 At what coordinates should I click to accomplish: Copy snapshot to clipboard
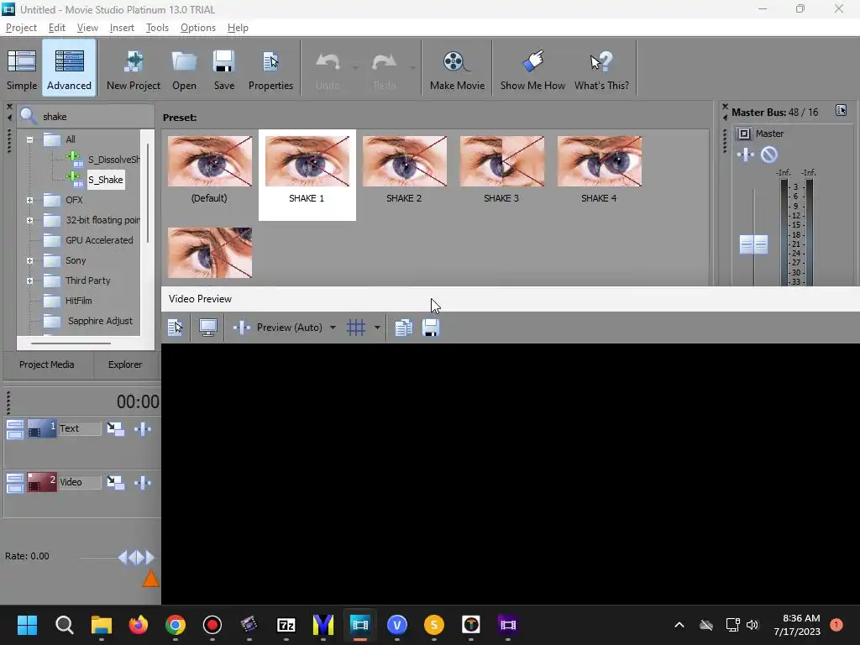pyautogui.click(x=404, y=328)
